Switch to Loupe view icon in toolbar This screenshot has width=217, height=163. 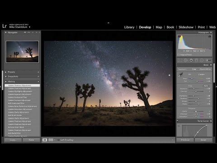[x=45, y=140]
